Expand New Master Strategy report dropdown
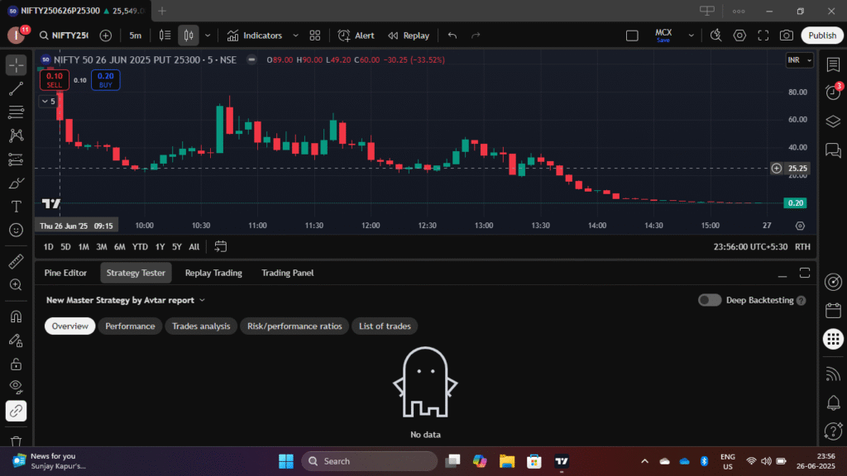Viewport: 847px width, 476px height. [x=126, y=300]
